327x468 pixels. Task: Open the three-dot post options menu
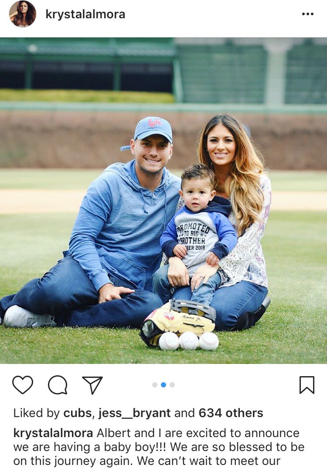point(307,14)
